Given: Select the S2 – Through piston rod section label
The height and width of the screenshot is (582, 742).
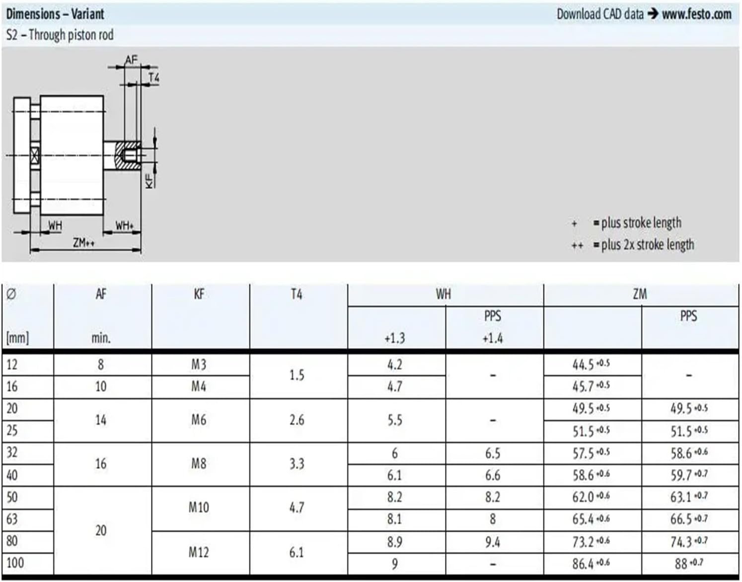Looking at the screenshot, I should (x=60, y=35).
